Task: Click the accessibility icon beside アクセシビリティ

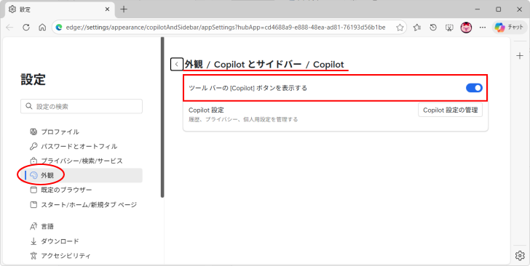Action: pos(33,256)
